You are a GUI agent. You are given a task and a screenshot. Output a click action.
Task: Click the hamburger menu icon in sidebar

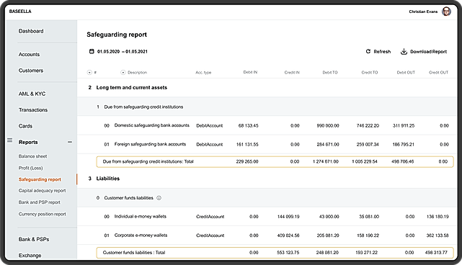(x=9, y=140)
